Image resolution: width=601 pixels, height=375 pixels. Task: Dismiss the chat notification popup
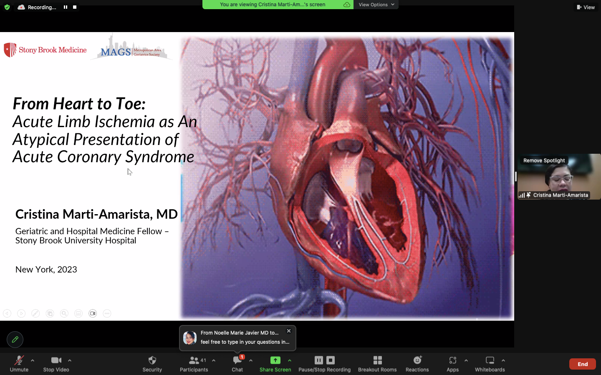(289, 331)
